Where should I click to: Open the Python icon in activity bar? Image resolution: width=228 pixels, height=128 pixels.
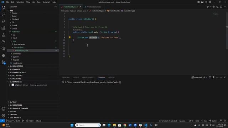(x=3, y=55)
